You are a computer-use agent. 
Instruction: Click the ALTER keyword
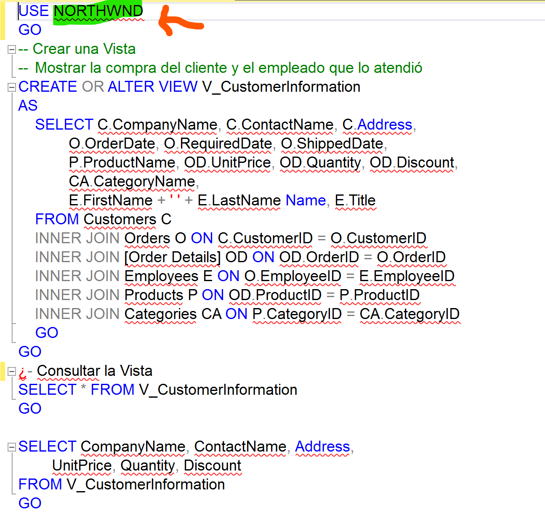131,87
